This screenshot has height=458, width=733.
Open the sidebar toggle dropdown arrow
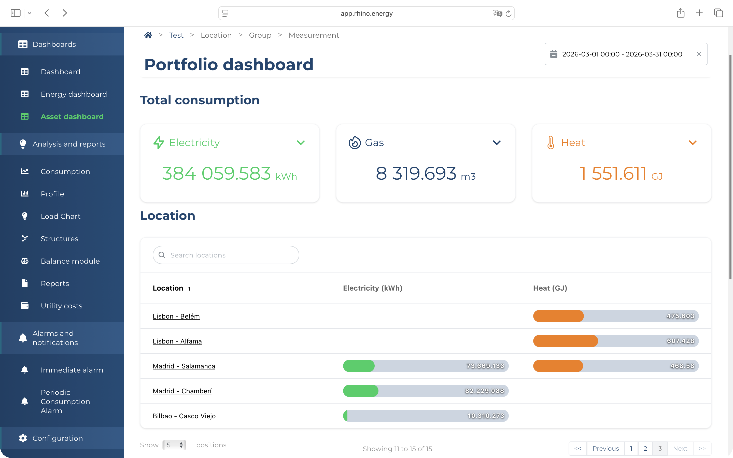(x=29, y=13)
